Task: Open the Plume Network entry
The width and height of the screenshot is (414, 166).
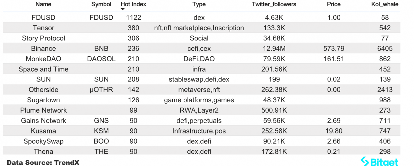Action: click(44, 110)
